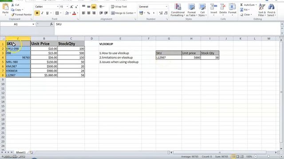Click the $5,860.00 unit price cell

[44, 75]
